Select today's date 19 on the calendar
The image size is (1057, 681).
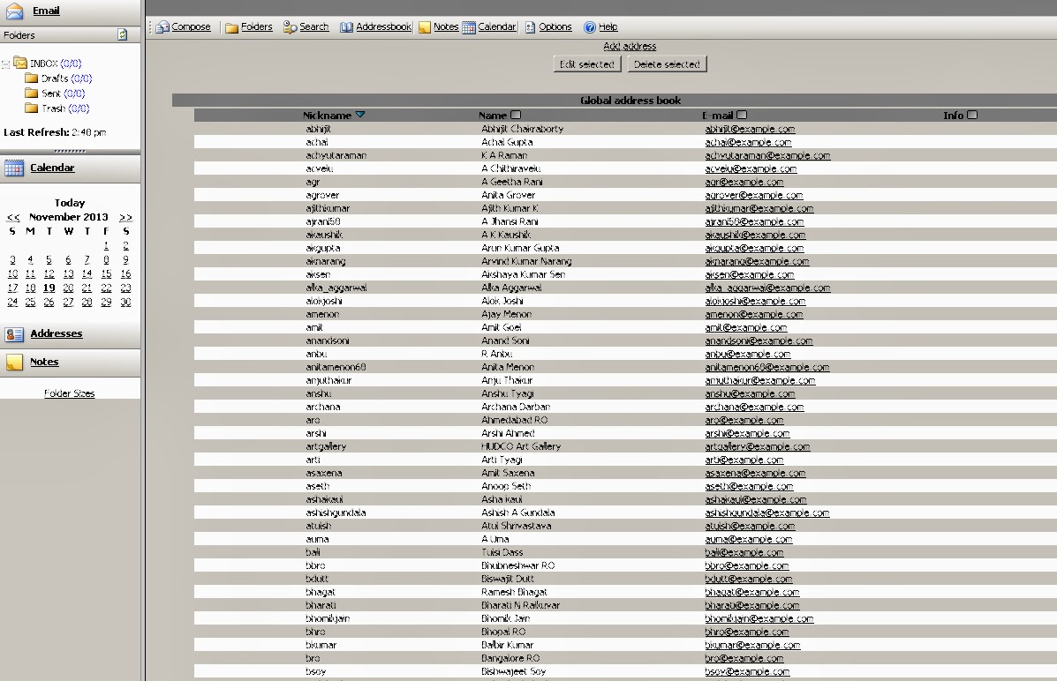pos(49,288)
